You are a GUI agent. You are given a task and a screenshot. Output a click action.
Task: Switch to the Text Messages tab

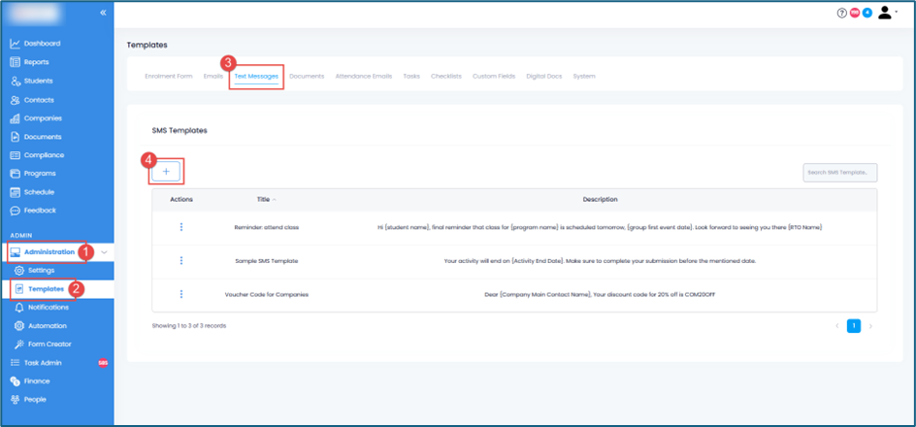pyautogui.click(x=256, y=76)
